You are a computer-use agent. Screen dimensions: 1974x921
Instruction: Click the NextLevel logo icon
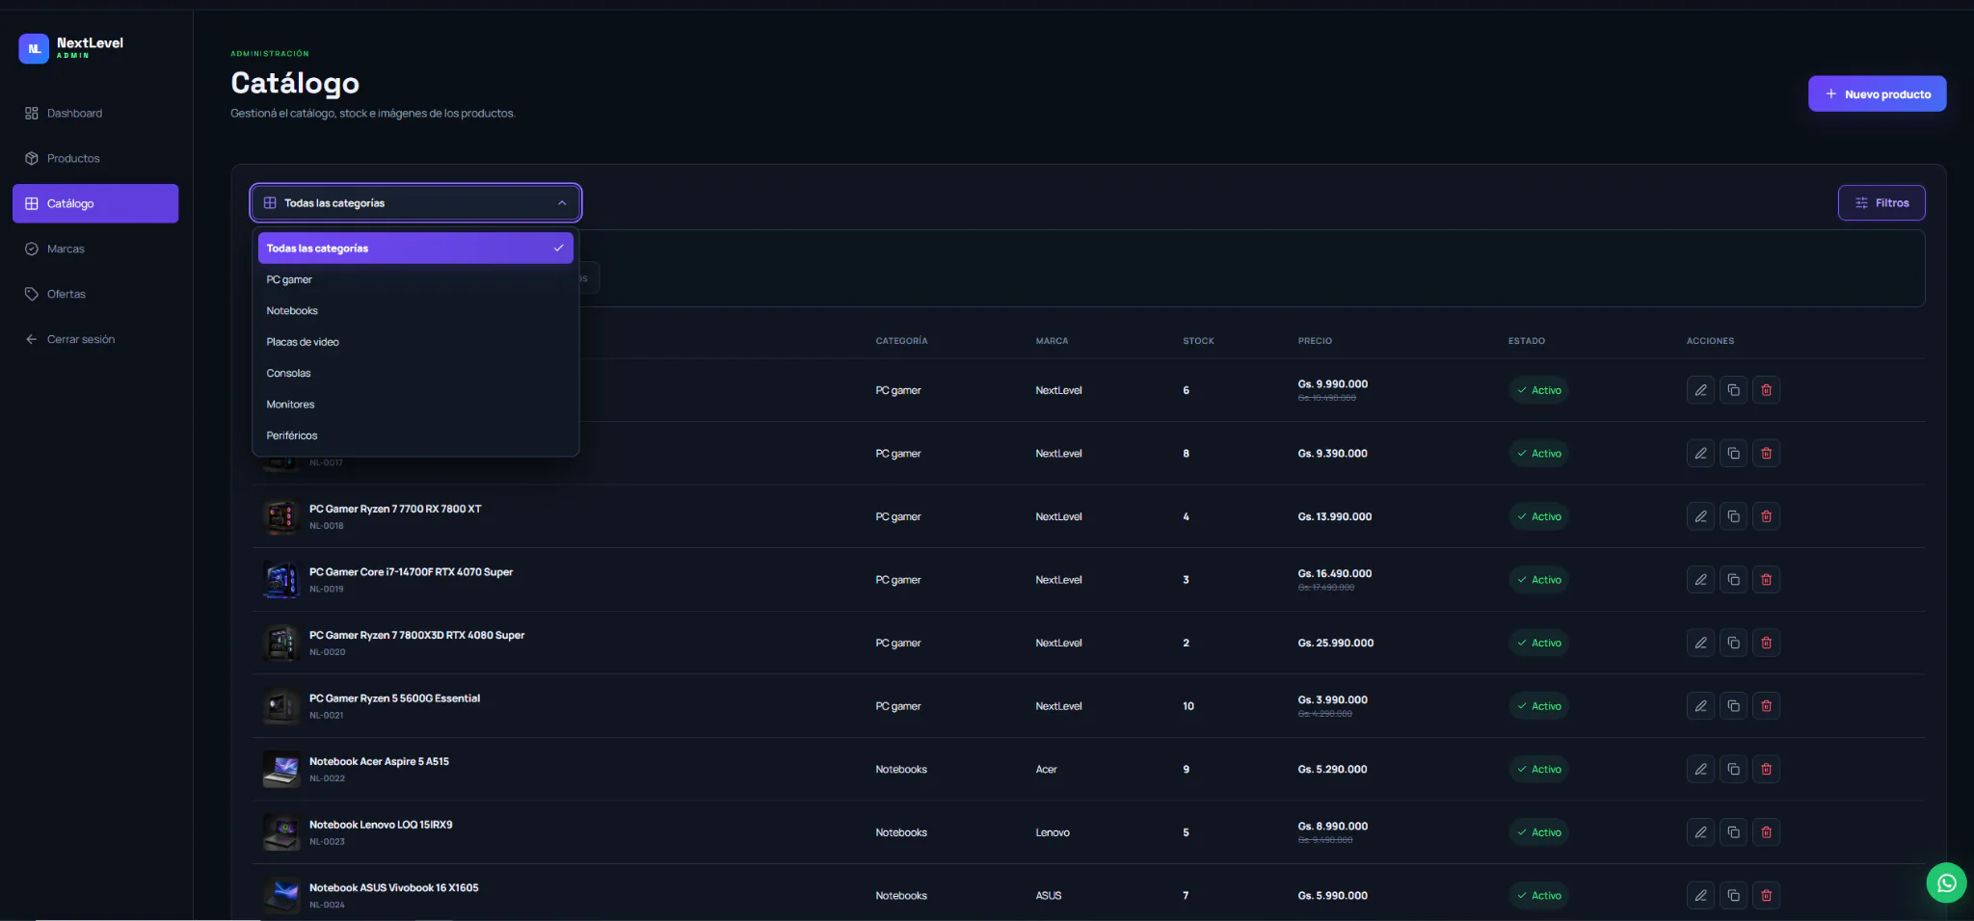[x=34, y=48]
